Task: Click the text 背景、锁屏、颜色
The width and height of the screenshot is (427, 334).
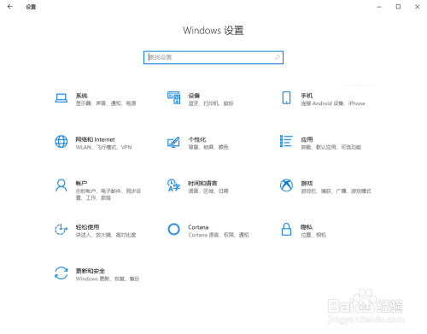Action: coord(208,147)
